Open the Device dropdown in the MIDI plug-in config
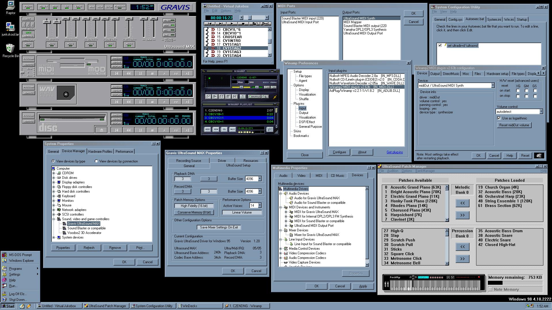 (x=493, y=86)
